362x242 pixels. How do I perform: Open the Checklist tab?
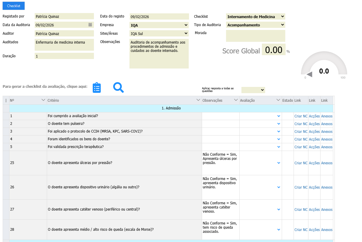14,6
